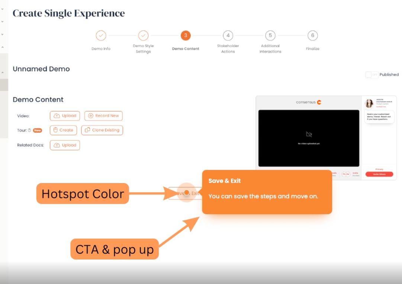Click the orange hotspot dot on Save & Exit
The image size is (402, 284).
187,192
